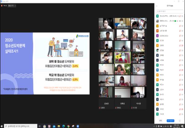Viewport: 185px width, 128px height.
Task: Click the green avatar of the first participant
Action: point(158,16)
